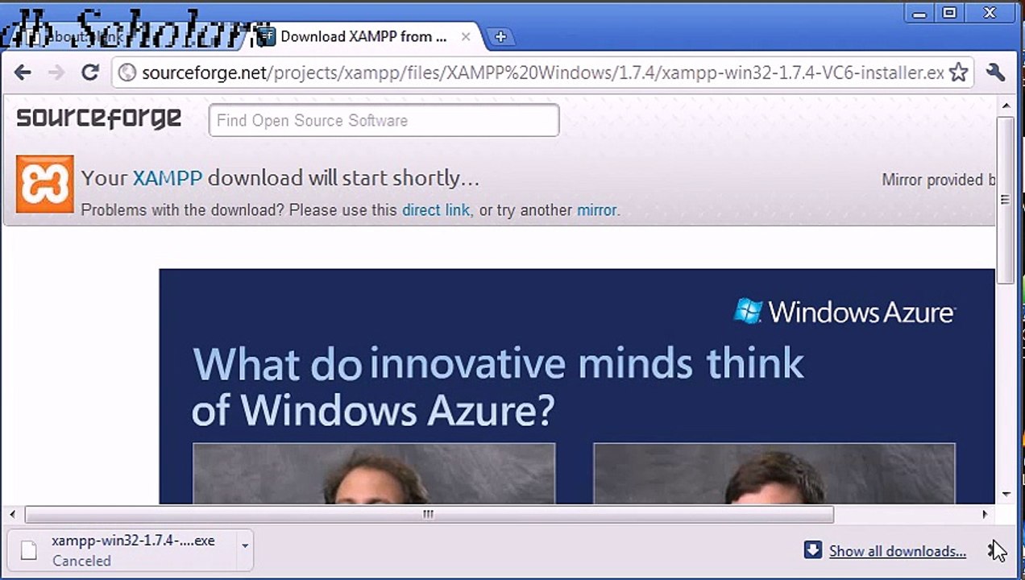Click the vertical scrollbar thumb
The width and height of the screenshot is (1025, 580).
coord(1005,200)
